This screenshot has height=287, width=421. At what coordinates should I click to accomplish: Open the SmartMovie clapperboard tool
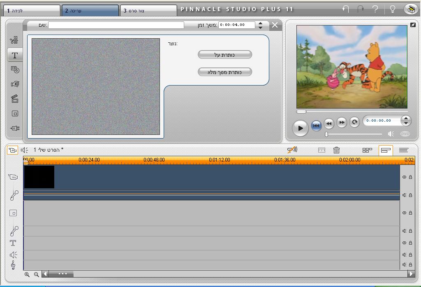click(x=15, y=99)
